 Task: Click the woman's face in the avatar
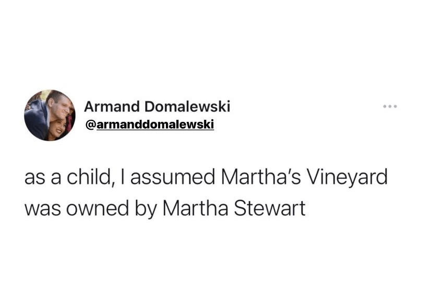(x=57, y=127)
